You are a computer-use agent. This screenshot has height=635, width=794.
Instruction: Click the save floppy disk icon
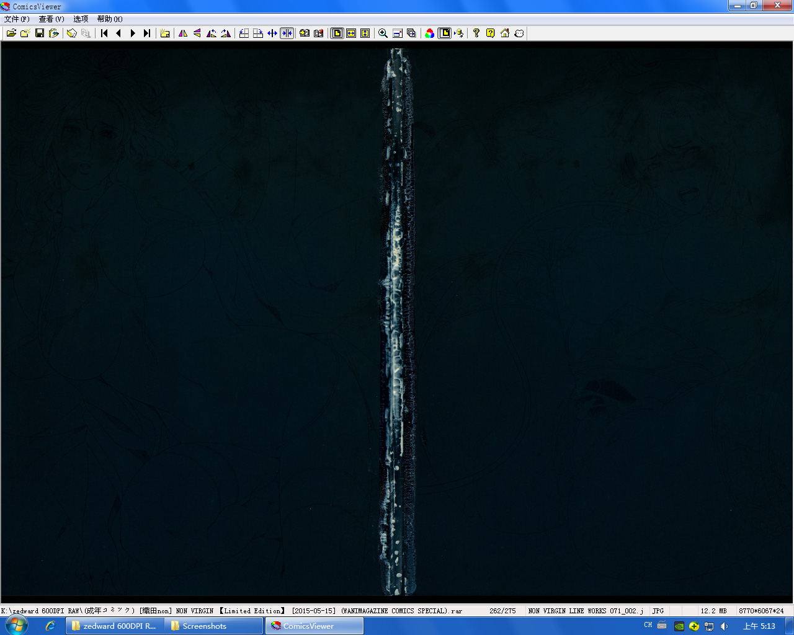pos(40,33)
